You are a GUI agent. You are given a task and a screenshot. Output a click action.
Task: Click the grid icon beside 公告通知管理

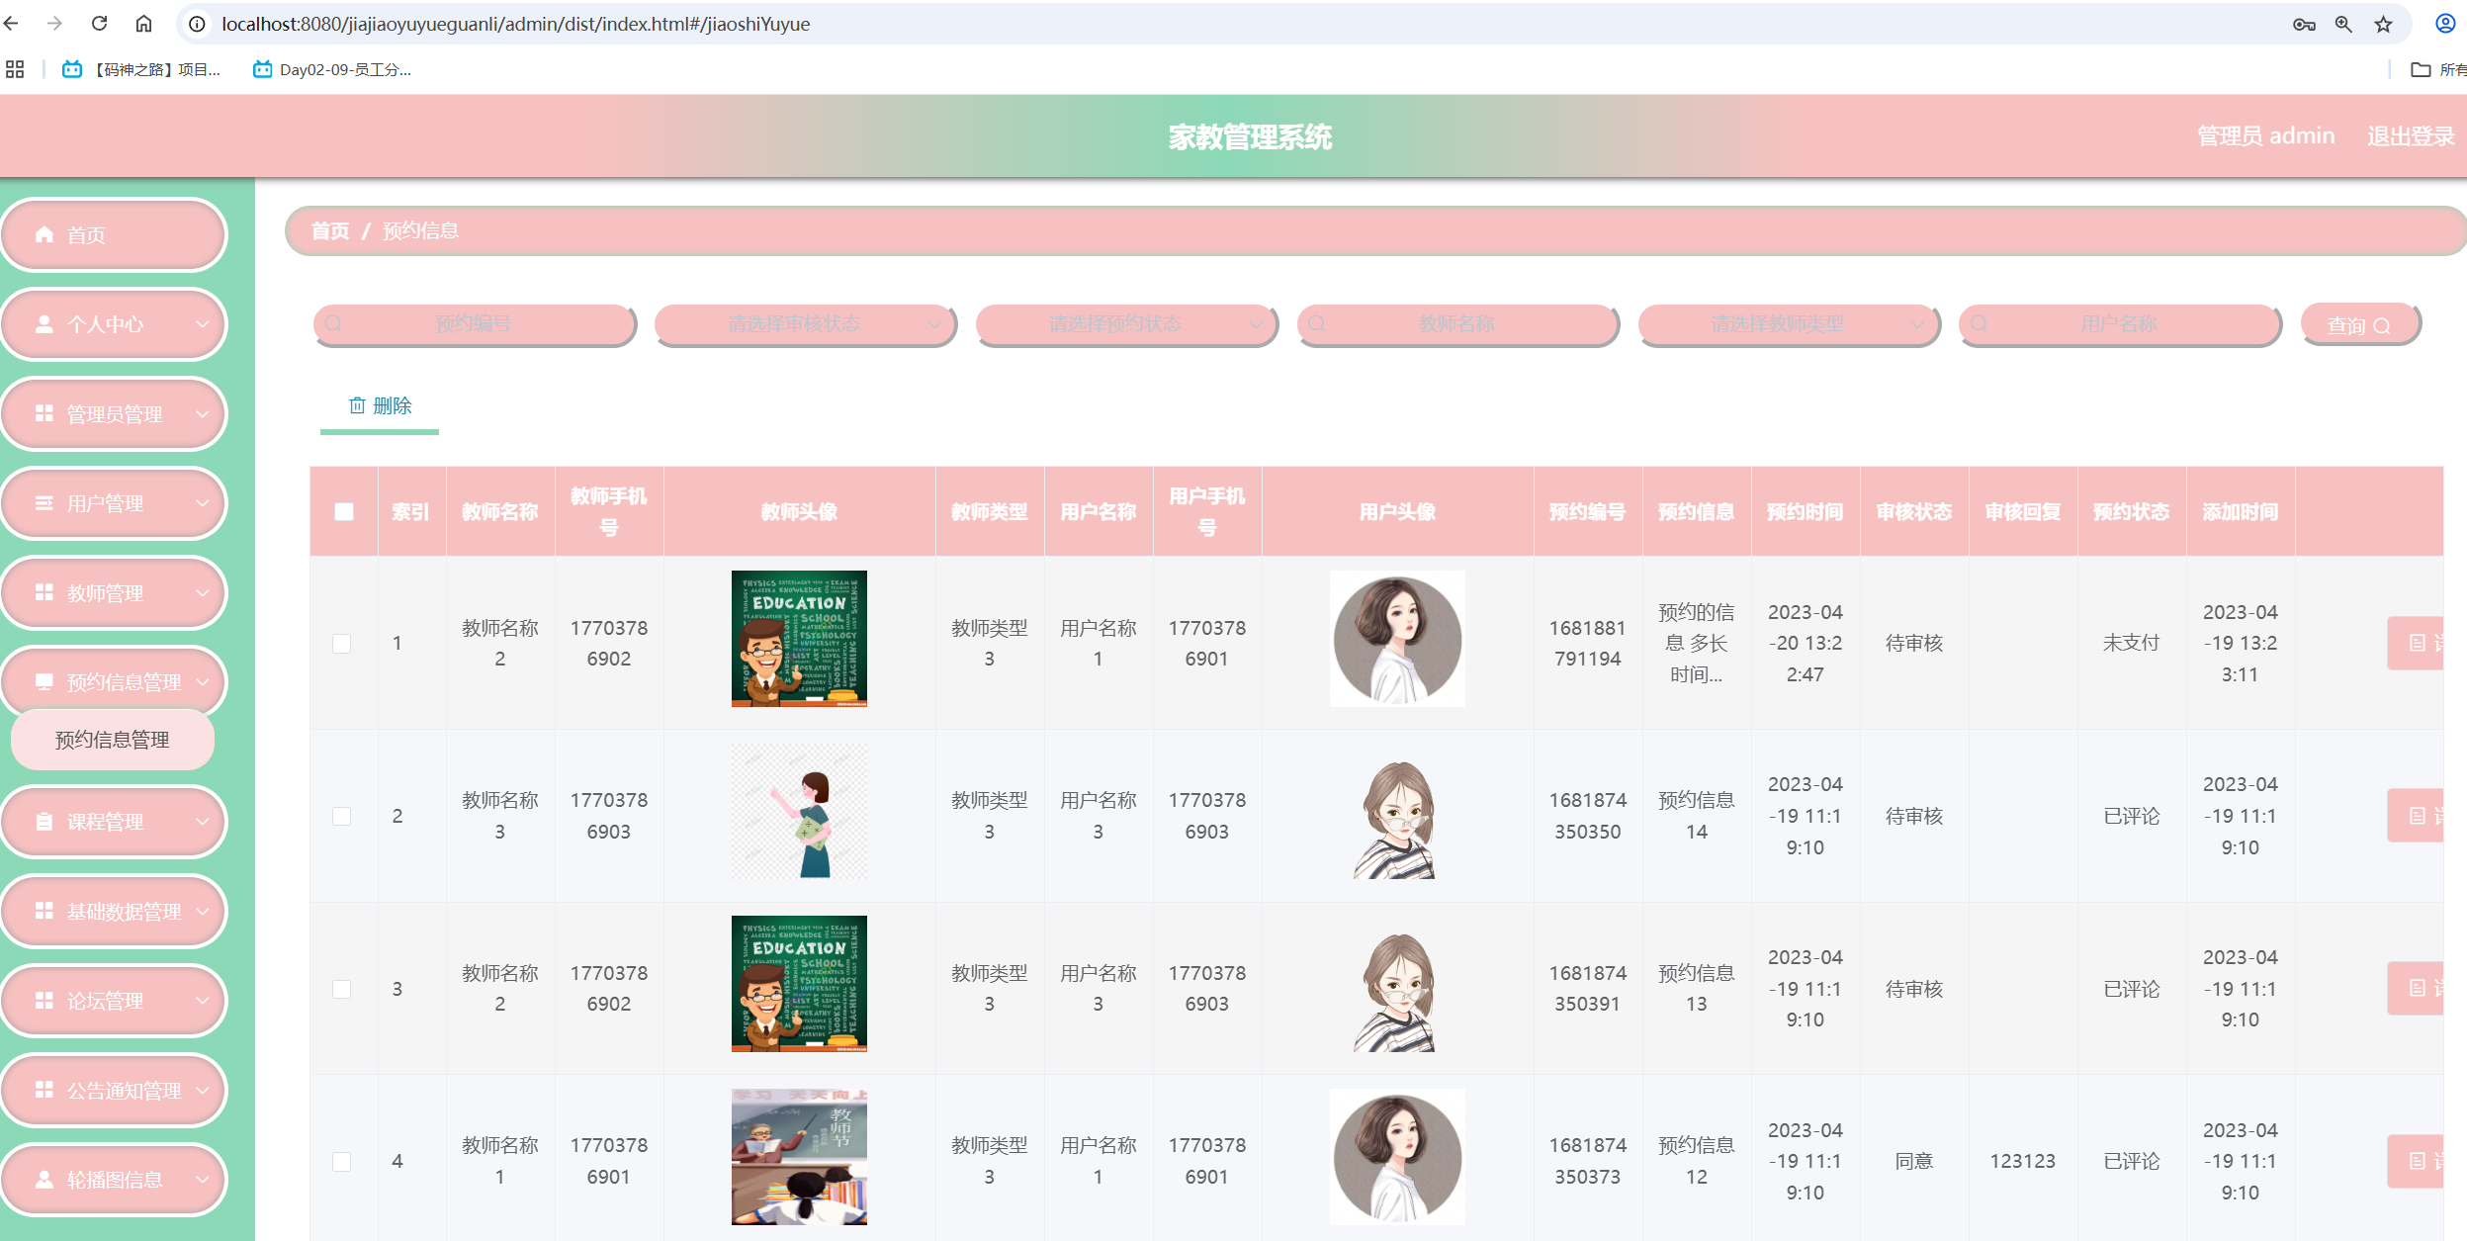tap(44, 1090)
